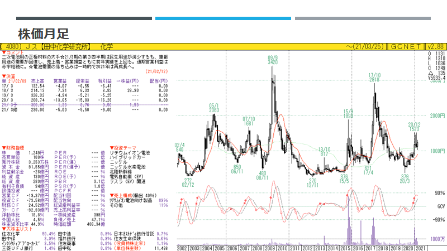Image resolution: width=447 pixels, height=251 pixels.
Task: Click the 20/12 1520 peak label
Action: (x=414, y=127)
